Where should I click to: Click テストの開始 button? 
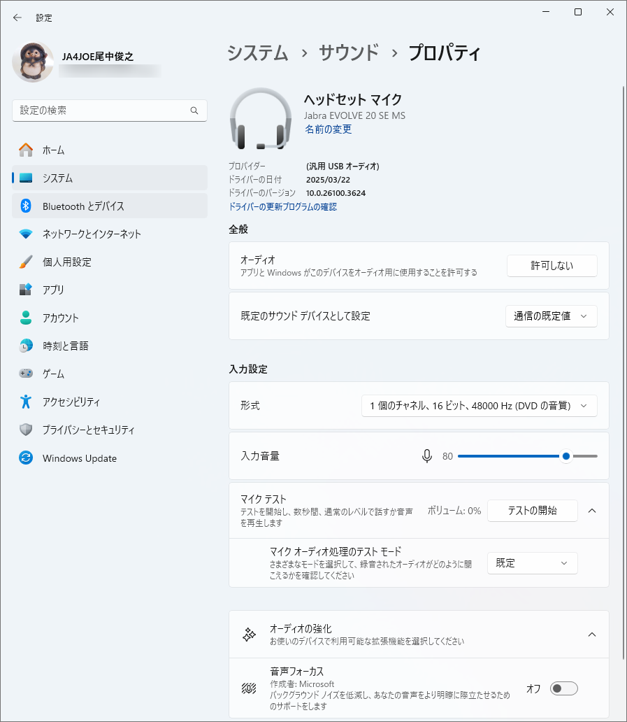pyautogui.click(x=532, y=510)
